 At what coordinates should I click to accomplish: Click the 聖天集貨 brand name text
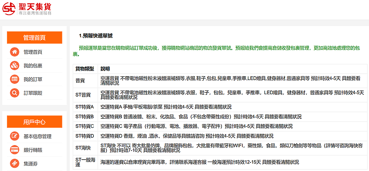(35, 6)
